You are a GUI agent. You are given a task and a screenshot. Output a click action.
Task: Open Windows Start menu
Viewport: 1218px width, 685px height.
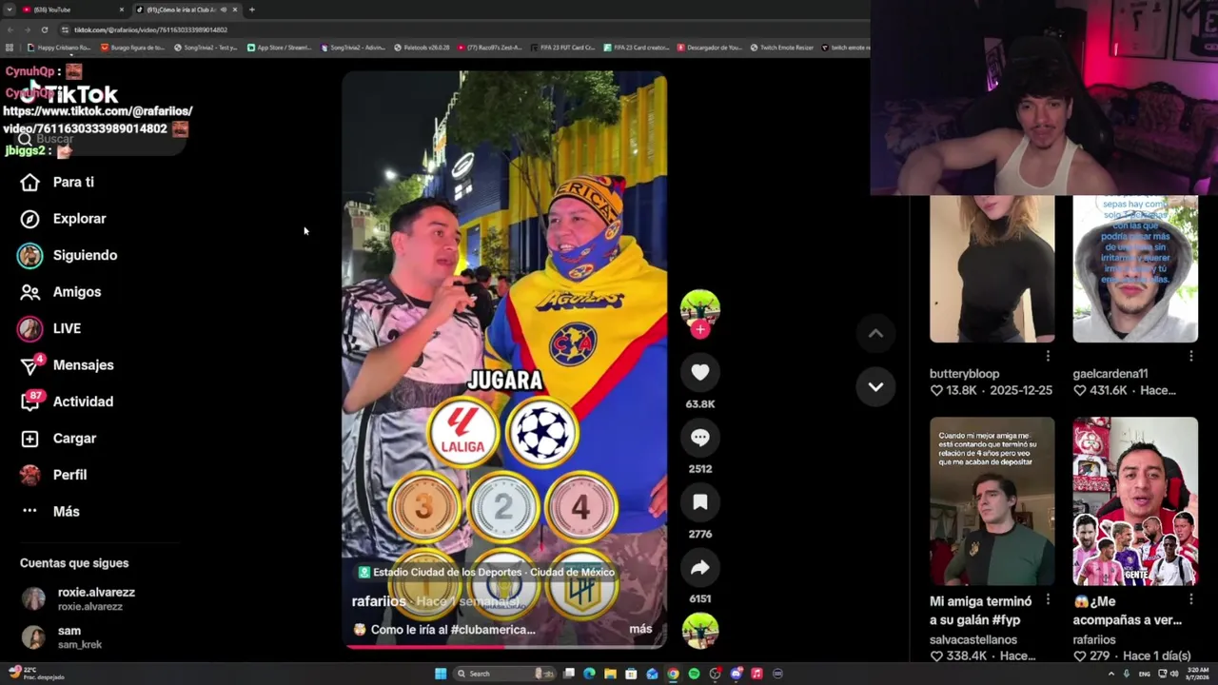click(x=441, y=674)
